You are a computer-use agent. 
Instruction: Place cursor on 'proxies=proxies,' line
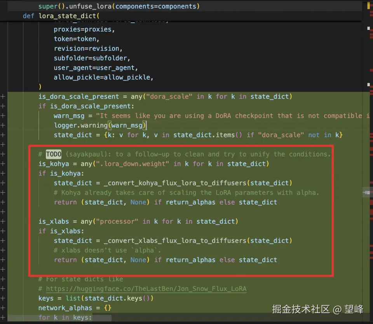click(84, 30)
